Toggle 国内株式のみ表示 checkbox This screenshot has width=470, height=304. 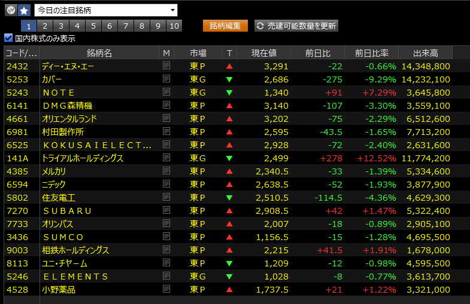tap(8, 38)
